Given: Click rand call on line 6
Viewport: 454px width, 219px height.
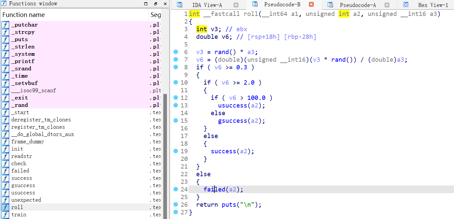Looking at the screenshot, I should 222,52.
